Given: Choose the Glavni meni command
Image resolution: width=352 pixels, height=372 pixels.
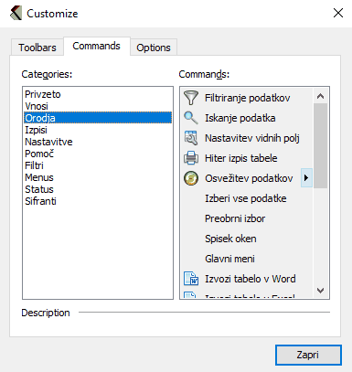Looking at the screenshot, I should point(229,259).
